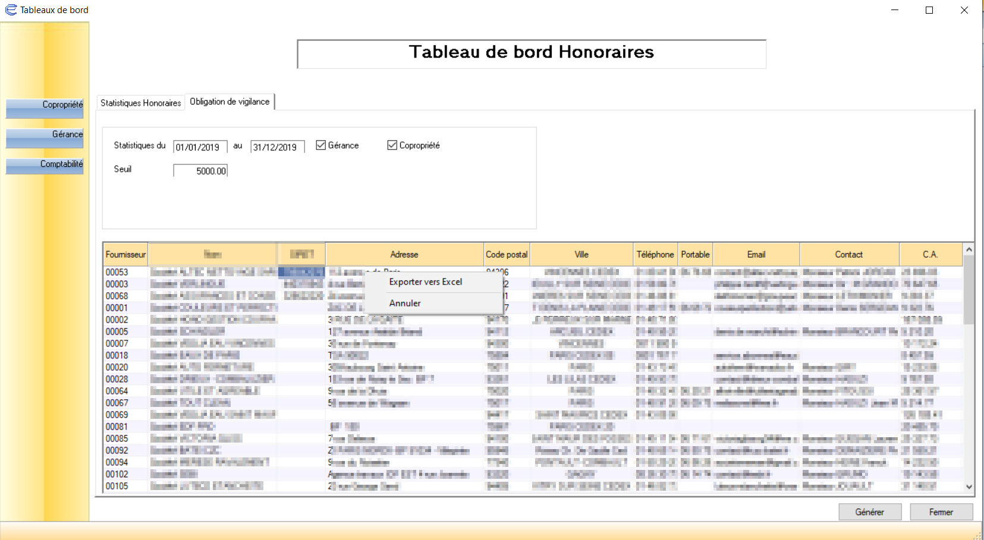
Task: Toggle the Gérance checkbox
Action: [x=321, y=145]
